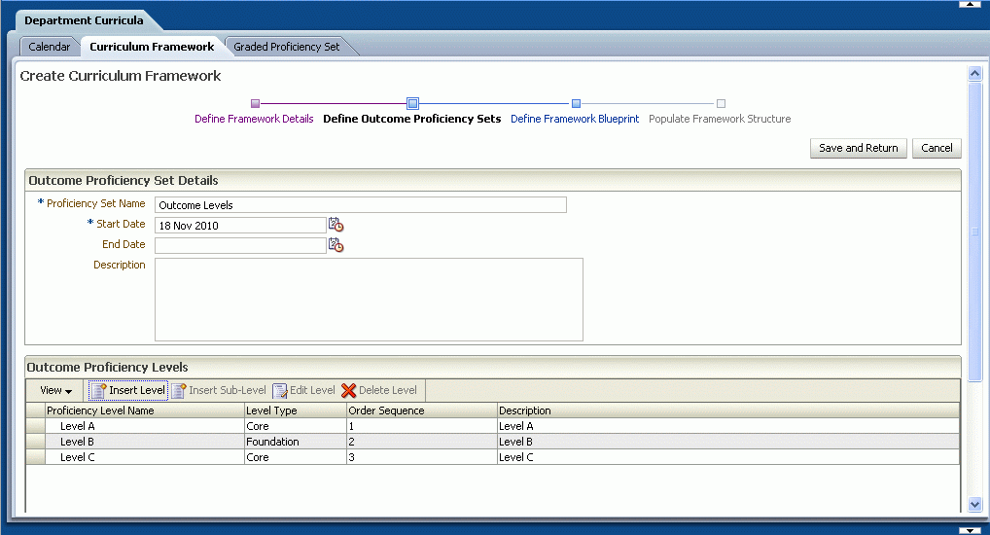Click Insert Sub-Level in the levels toolbar
990x535 pixels.
tap(219, 390)
